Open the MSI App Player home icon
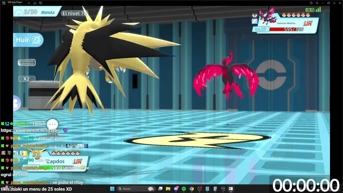The image size is (343, 193). coord(35,3)
